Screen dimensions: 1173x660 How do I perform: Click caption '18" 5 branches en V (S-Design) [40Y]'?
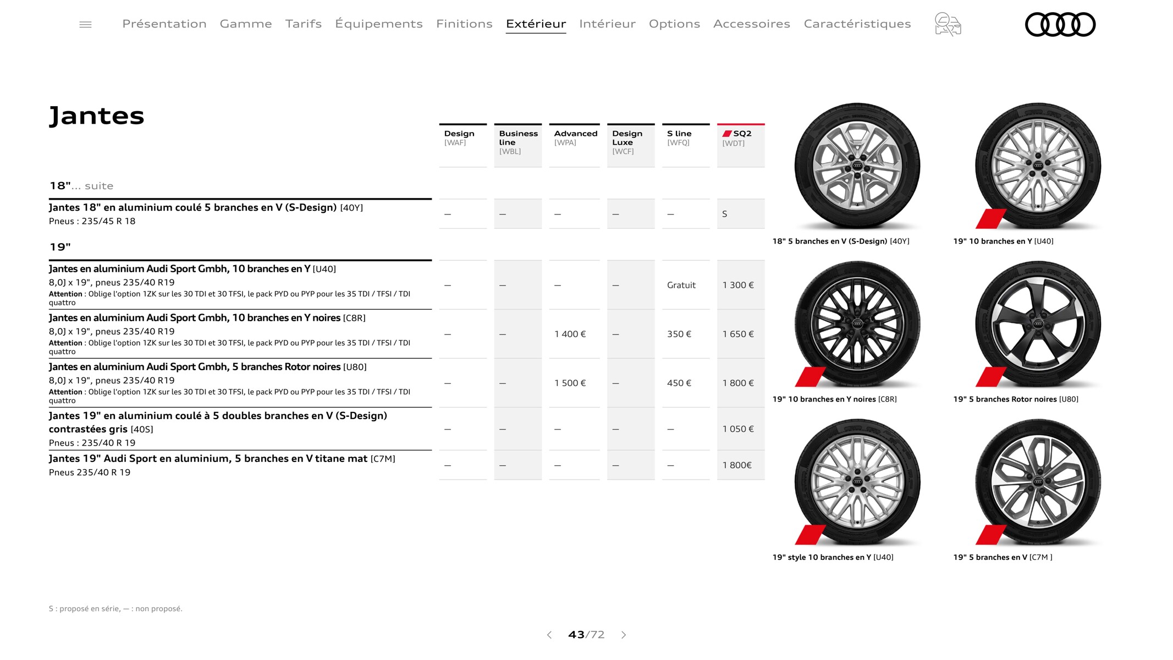(x=841, y=241)
